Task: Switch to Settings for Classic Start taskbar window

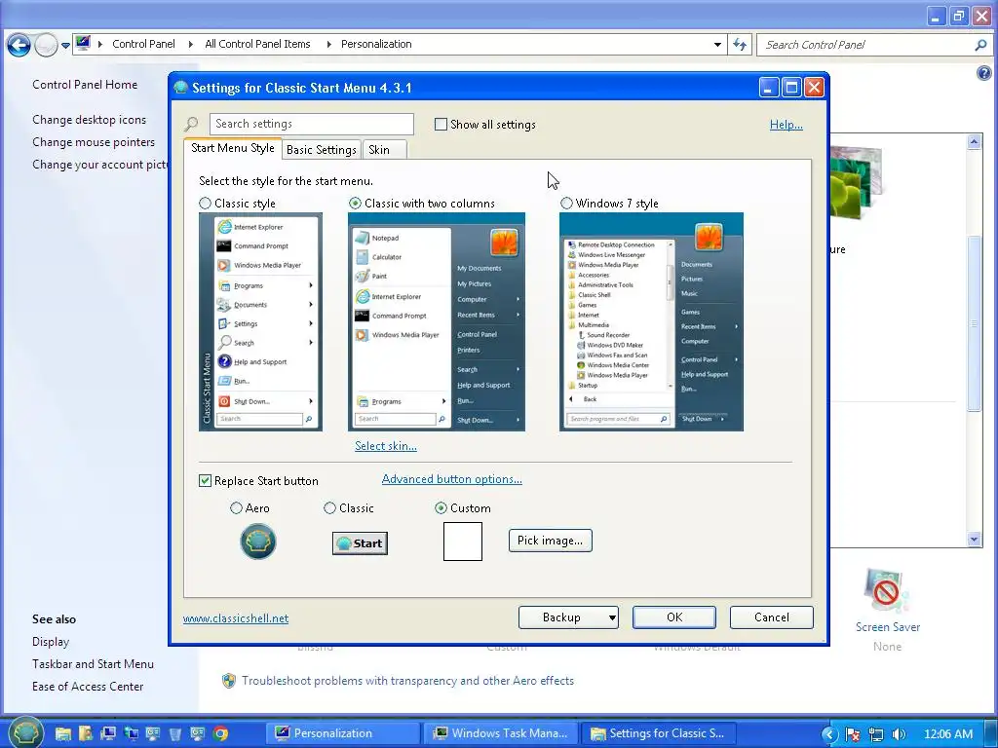Action: (x=658, y=733)
